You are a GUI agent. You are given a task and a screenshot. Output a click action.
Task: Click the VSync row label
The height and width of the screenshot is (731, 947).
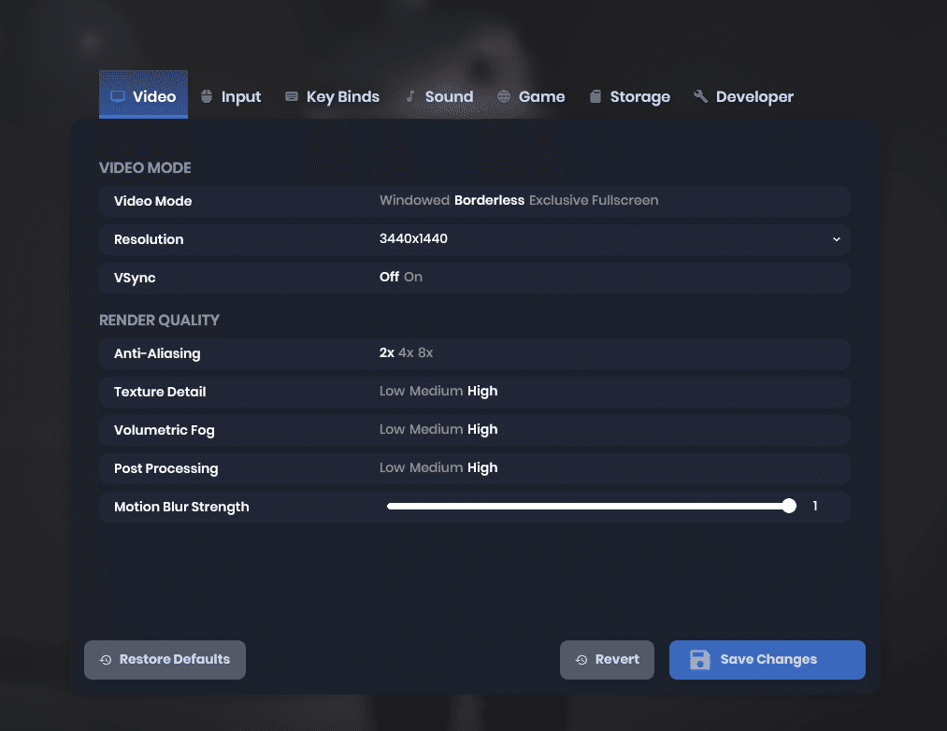coord(135,278)
